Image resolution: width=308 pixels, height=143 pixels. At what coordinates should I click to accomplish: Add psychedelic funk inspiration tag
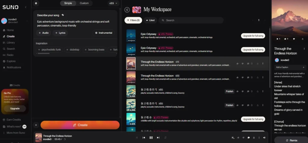49,50
